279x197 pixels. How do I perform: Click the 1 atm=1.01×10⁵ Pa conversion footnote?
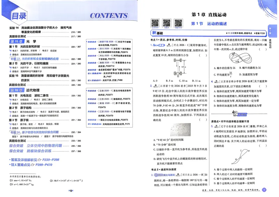point(21,181)
